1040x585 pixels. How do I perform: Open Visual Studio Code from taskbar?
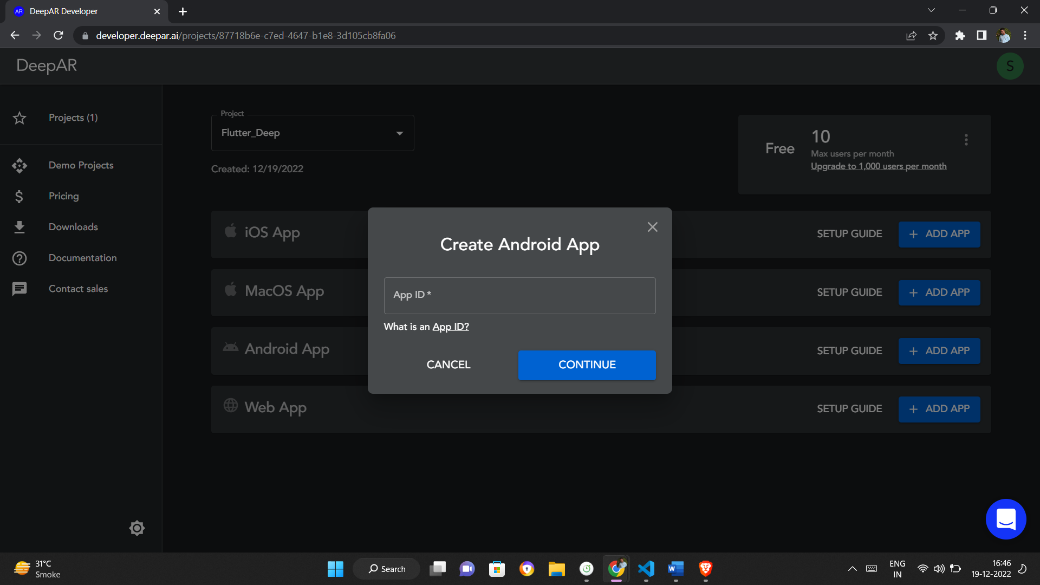646,569
